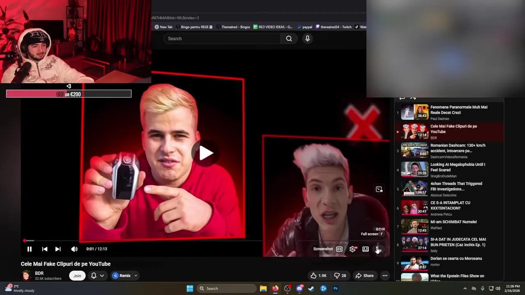The width and height of the screenshot is (525, 295).
Task: Open more actions three-dot menu
Action: coord(385,276)
